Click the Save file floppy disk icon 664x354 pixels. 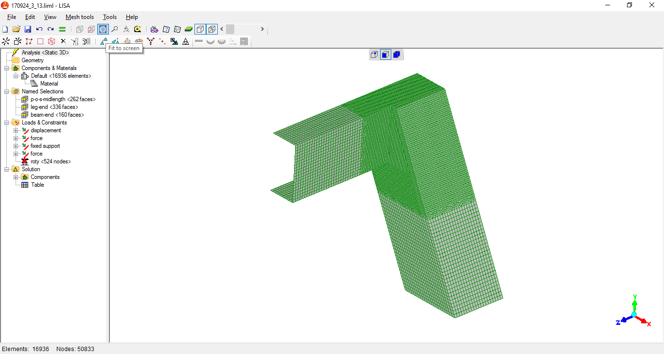point(28,29)
